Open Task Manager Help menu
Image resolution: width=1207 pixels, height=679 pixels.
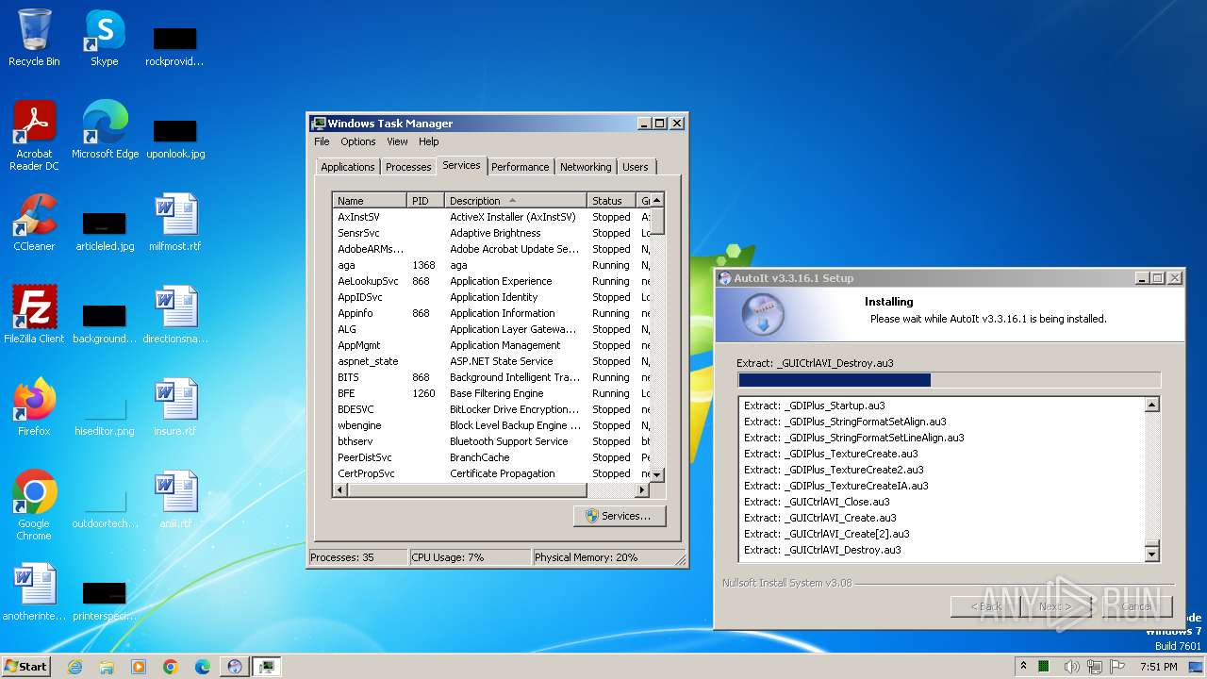429,141
